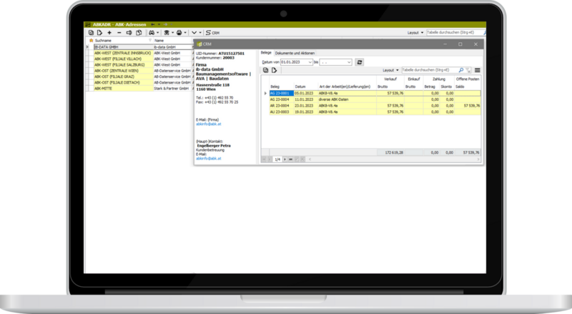Click filter funnel icon in CRM toolbar
The width and height of the screenshot is (572, 314).
pyautogui.click(x=468, y=70)
